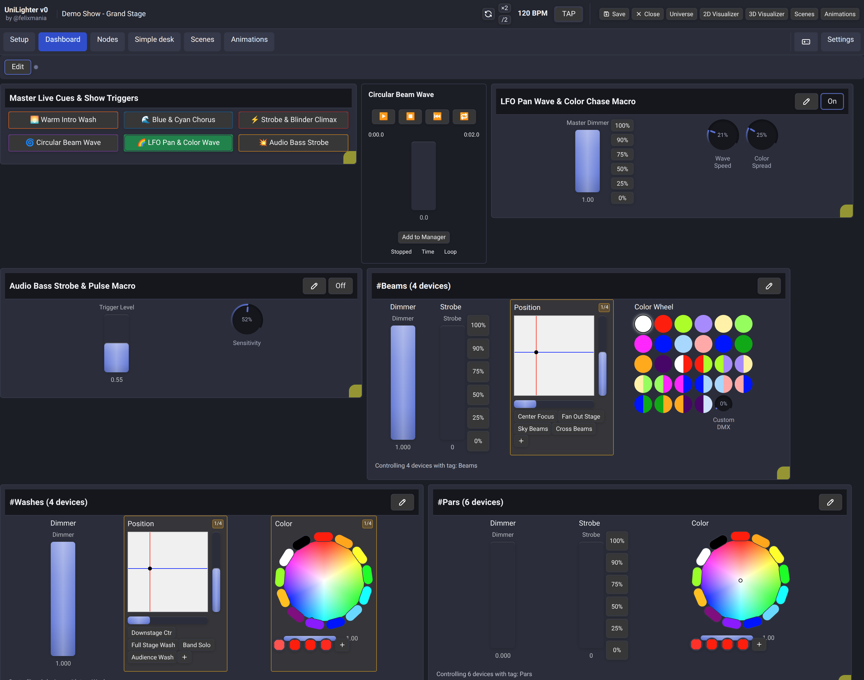
Task: Toggle the Audio Bass Strobe cue
Action: pyautogui.click(x=293, y=143)
